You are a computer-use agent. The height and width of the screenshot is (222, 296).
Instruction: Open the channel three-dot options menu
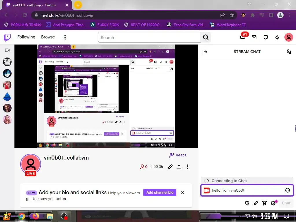pos(187,167)
